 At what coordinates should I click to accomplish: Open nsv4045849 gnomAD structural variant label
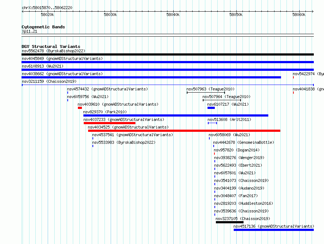click(62, 58)
